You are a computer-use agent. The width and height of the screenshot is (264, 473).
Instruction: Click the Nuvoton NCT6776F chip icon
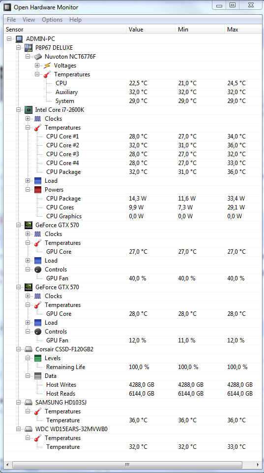38,56
